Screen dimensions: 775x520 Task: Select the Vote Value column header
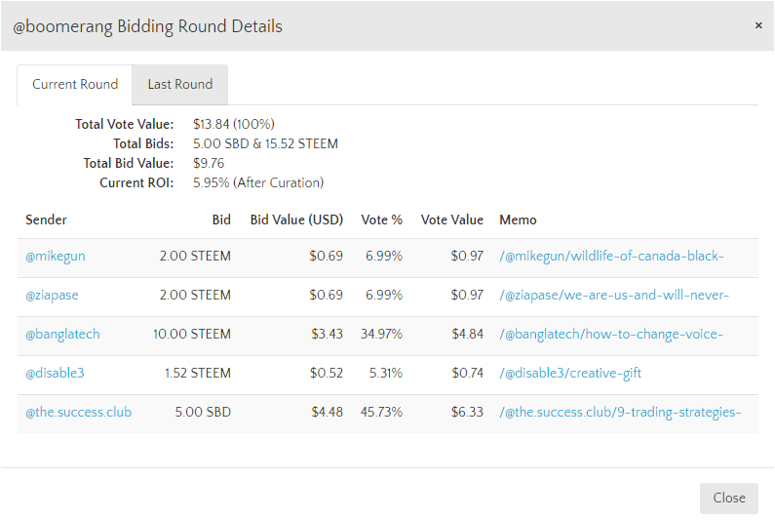click(452, 220)
